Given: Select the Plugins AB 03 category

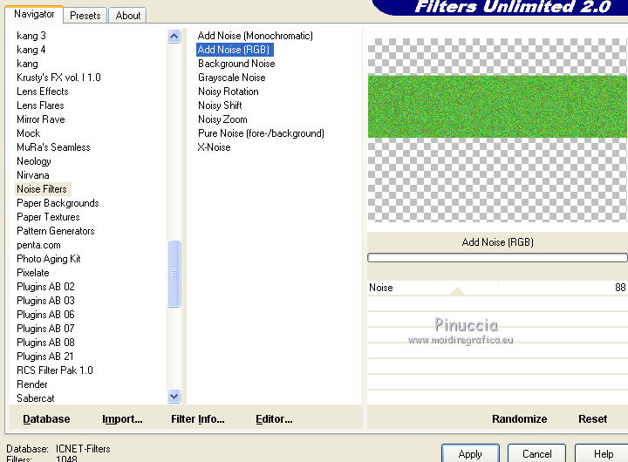Looking at the screenshot, I should coord(45,301).
